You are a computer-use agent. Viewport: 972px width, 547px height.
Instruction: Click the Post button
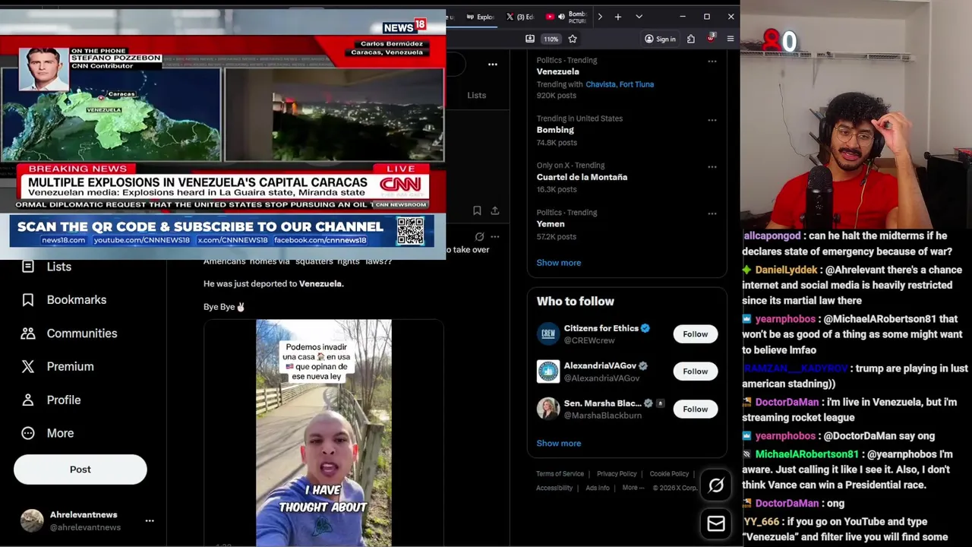[x=80, y=470]
